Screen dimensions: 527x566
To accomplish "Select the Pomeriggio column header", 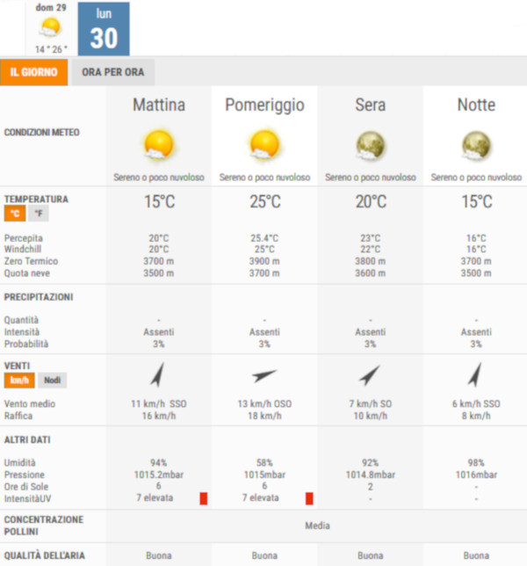I will pos(264,105).
